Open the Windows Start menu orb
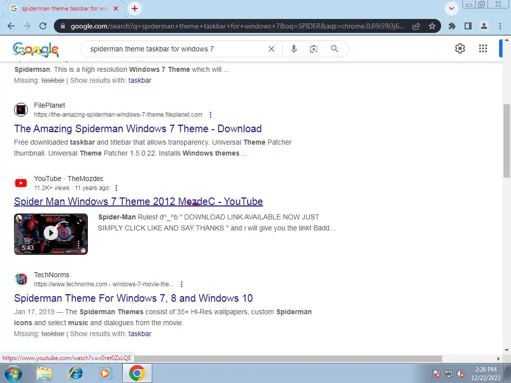 pyautogui.click(x=13, y=373)
